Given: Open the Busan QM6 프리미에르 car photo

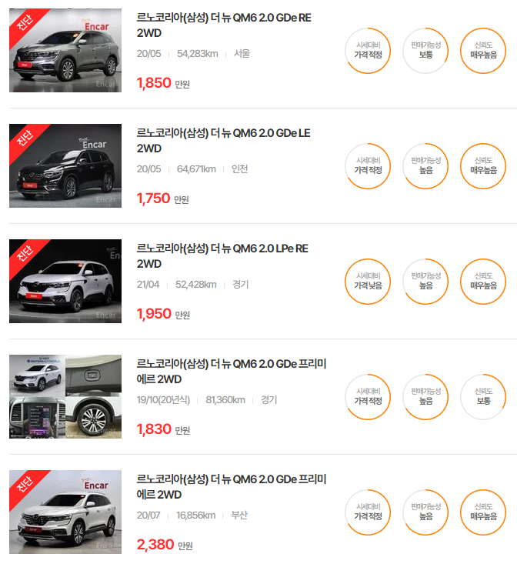Looking at the screenshot, I should pos(65,512).
